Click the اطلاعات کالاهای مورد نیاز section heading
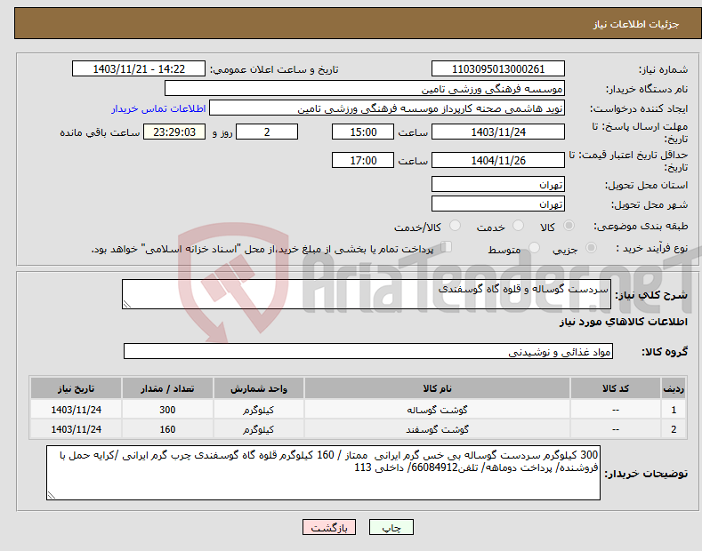 pos(623,322)
